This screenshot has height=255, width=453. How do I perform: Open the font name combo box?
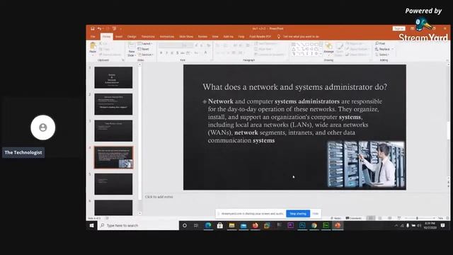tap(170, 45)
